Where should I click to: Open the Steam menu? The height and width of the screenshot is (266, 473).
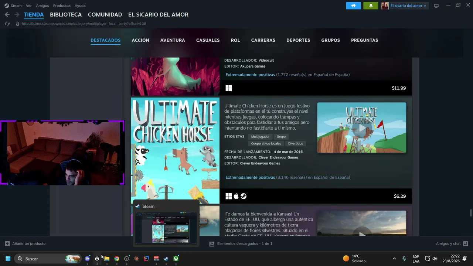tap(16, 6)
